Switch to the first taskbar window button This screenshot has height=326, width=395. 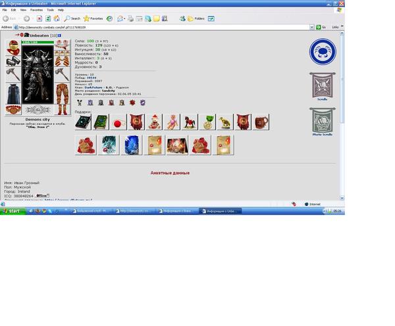pos(90,211)
